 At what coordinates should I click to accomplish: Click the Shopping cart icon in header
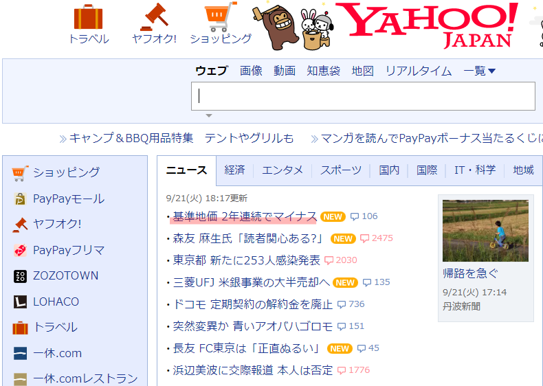[x=221, y=17]
